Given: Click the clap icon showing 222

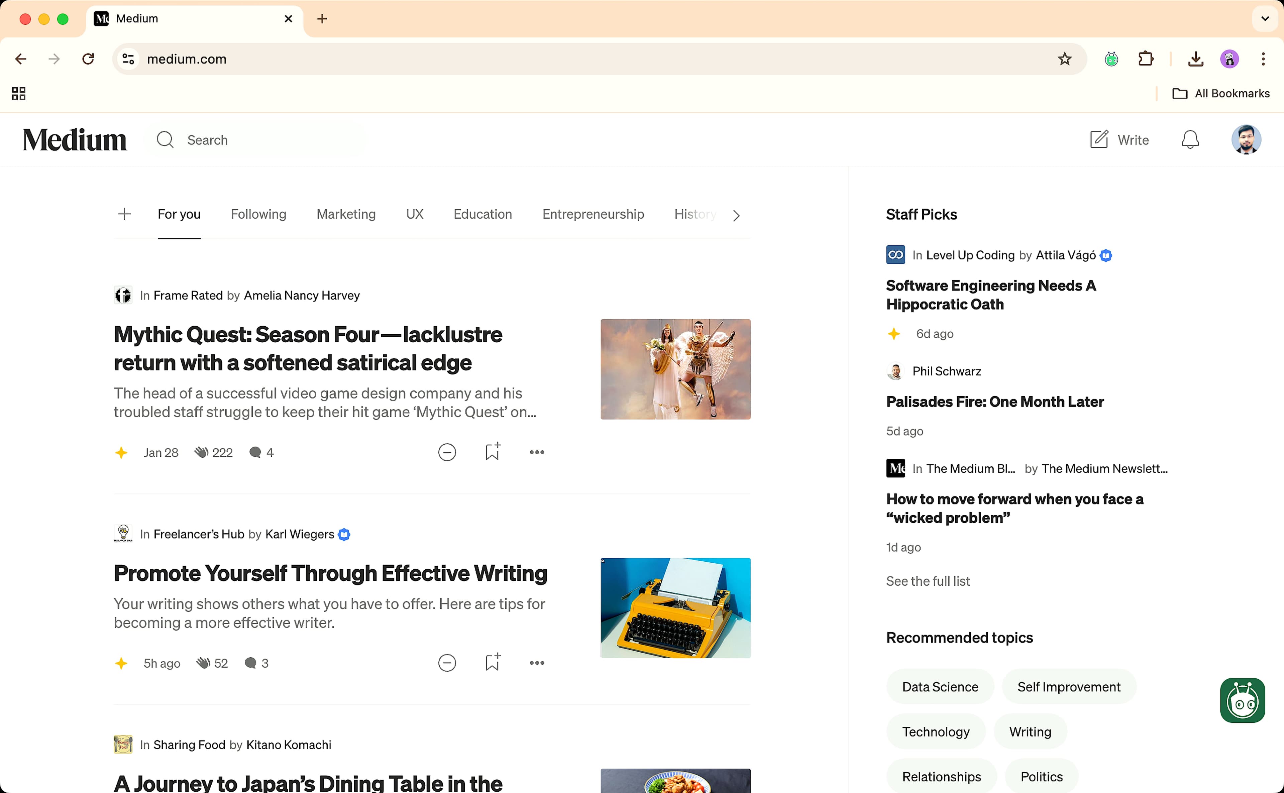Looking at the screenshot, I should click(201, 452).
